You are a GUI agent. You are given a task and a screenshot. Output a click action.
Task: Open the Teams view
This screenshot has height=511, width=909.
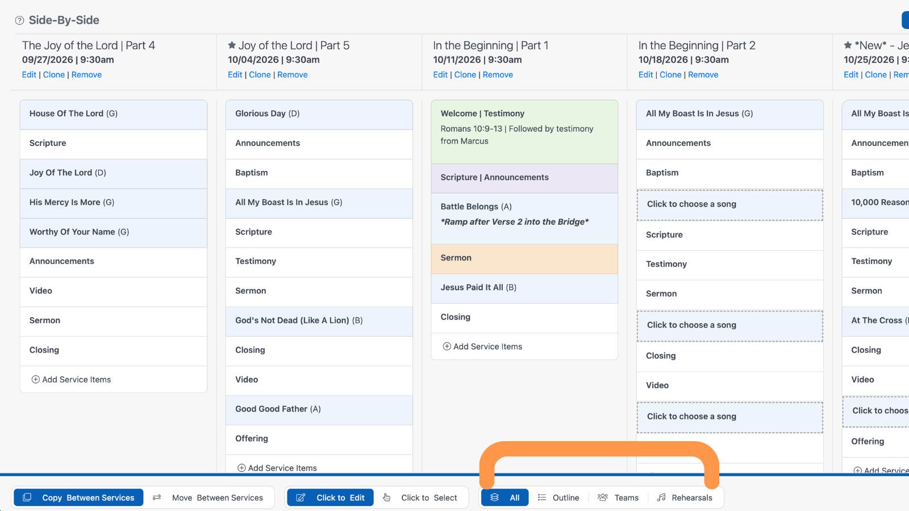(618, 497)
